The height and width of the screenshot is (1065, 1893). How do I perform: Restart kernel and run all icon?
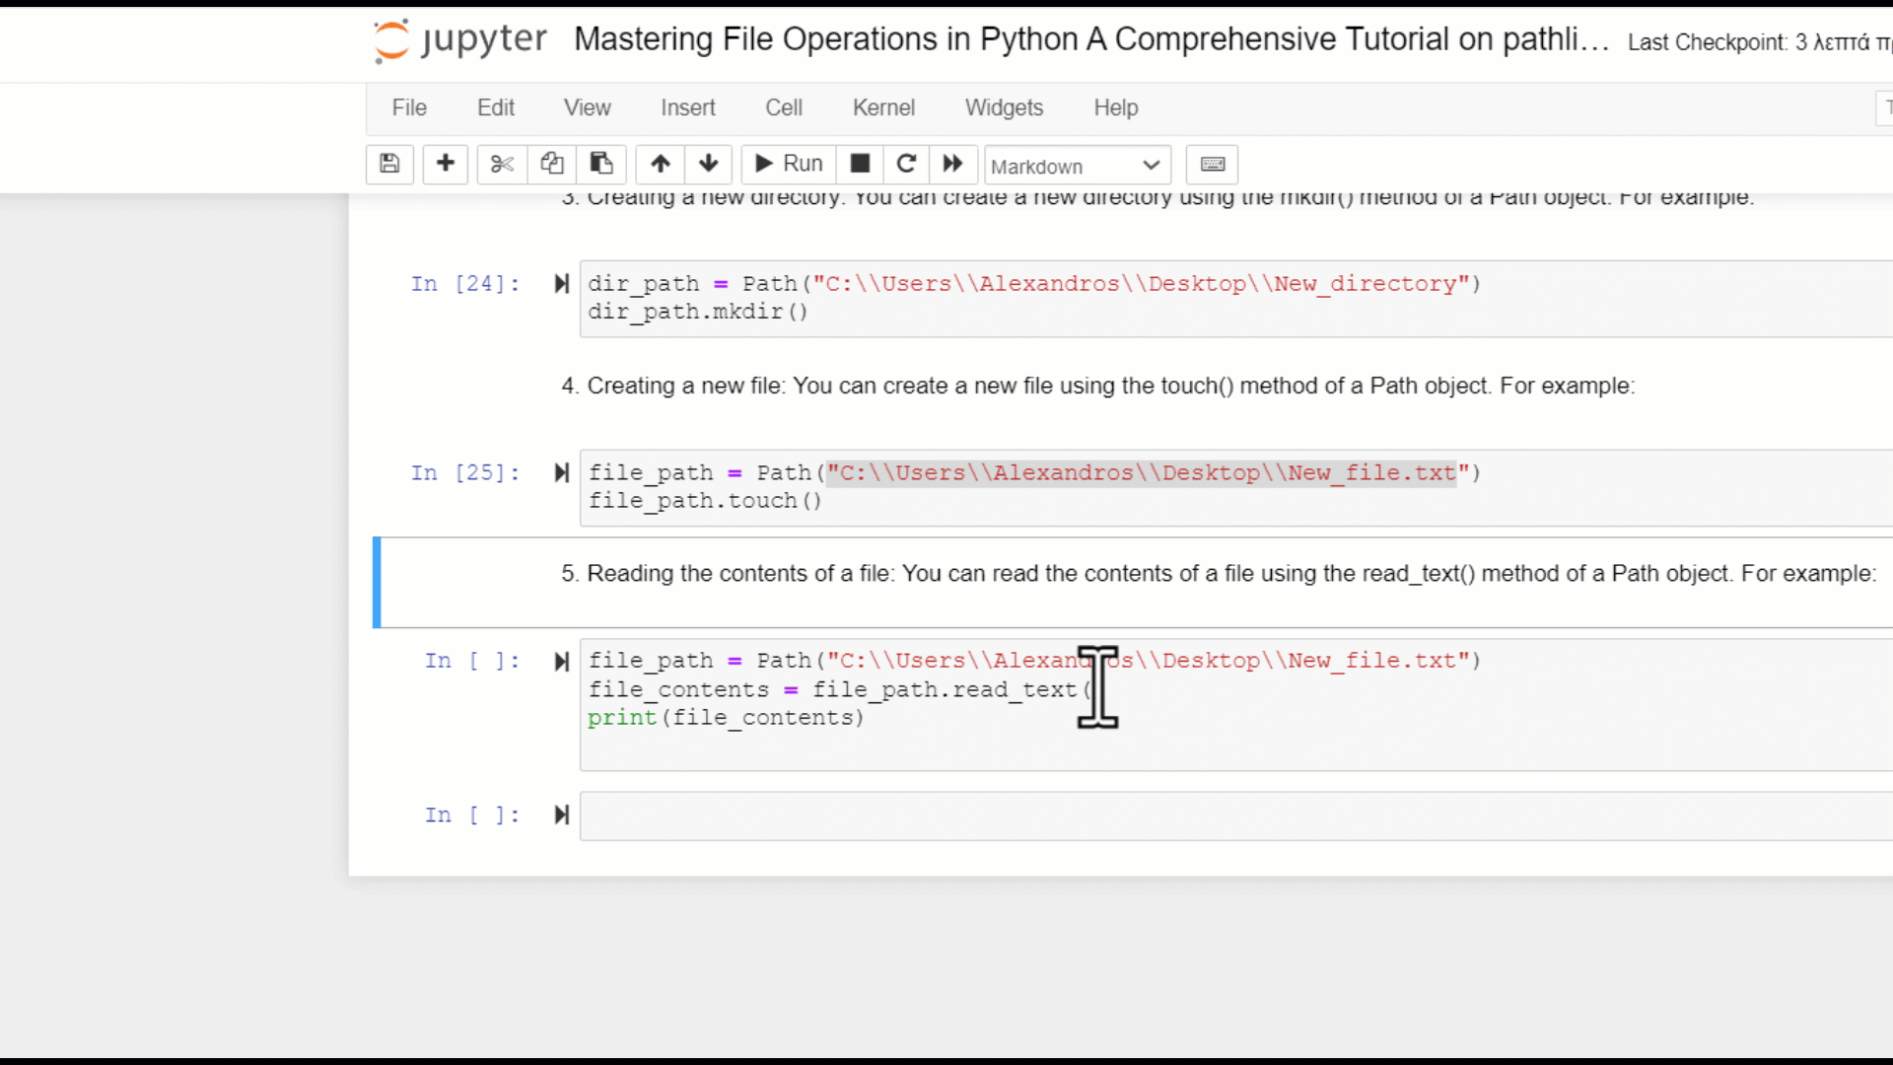(952, 164)
